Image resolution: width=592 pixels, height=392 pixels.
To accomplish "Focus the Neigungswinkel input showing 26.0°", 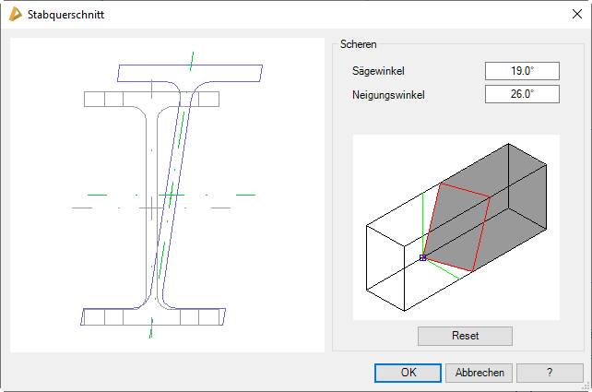I will pyautogui.click(x=522, y=94).
